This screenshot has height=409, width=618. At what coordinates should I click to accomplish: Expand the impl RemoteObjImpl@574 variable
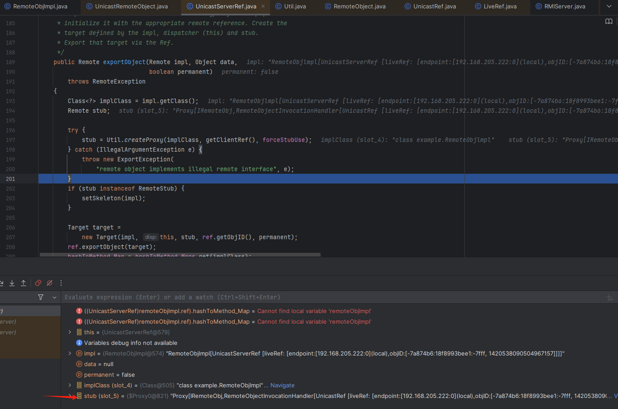point(70,353)
